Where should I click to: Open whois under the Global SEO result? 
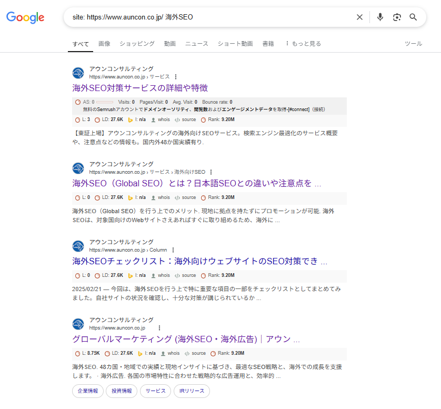161,197
